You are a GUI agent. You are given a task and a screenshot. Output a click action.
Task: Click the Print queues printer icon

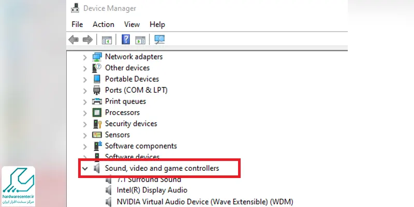pos(97,101)
